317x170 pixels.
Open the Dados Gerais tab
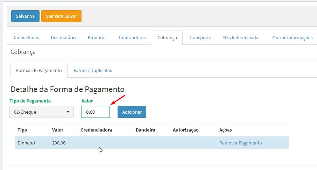[26, 37]
